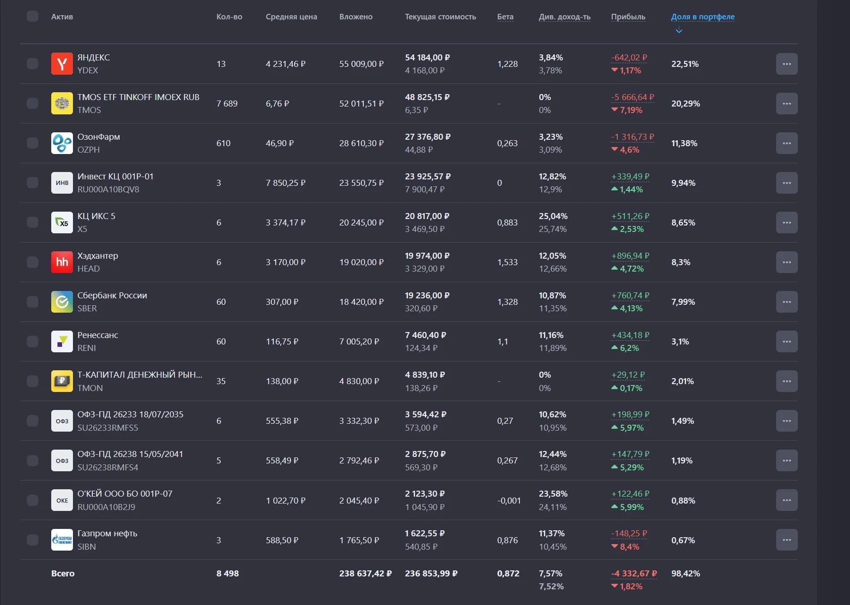This screenshot has width=850, height=605.
Task: Select the Хэдхантер row checkbox
Action: click(32, 262)
